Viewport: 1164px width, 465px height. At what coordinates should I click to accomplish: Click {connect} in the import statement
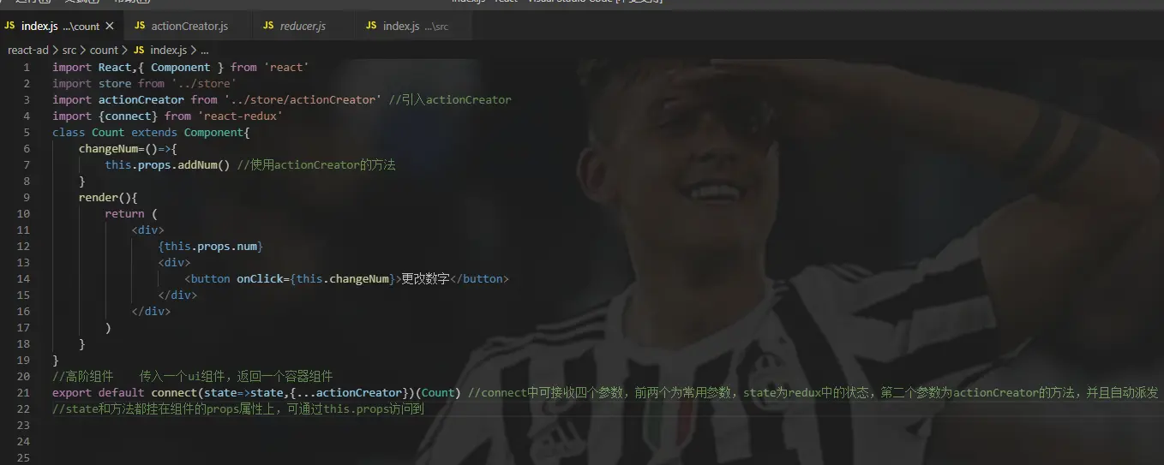[x=129, y=116]
